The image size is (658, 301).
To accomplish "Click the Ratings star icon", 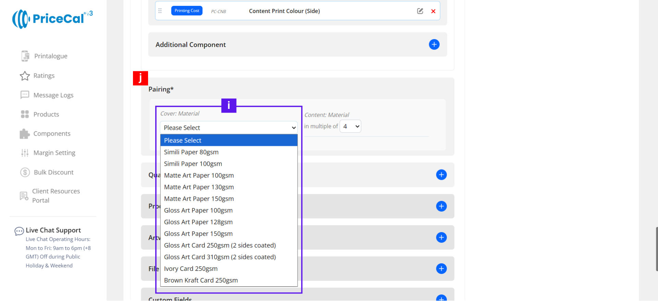I will (25, 76).
